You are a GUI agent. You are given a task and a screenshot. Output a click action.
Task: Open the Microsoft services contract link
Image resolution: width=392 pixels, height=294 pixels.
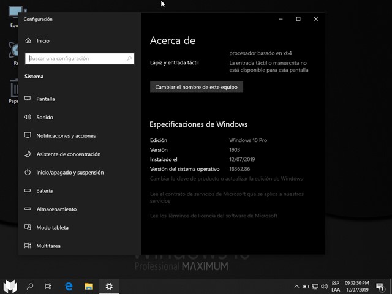227,197
